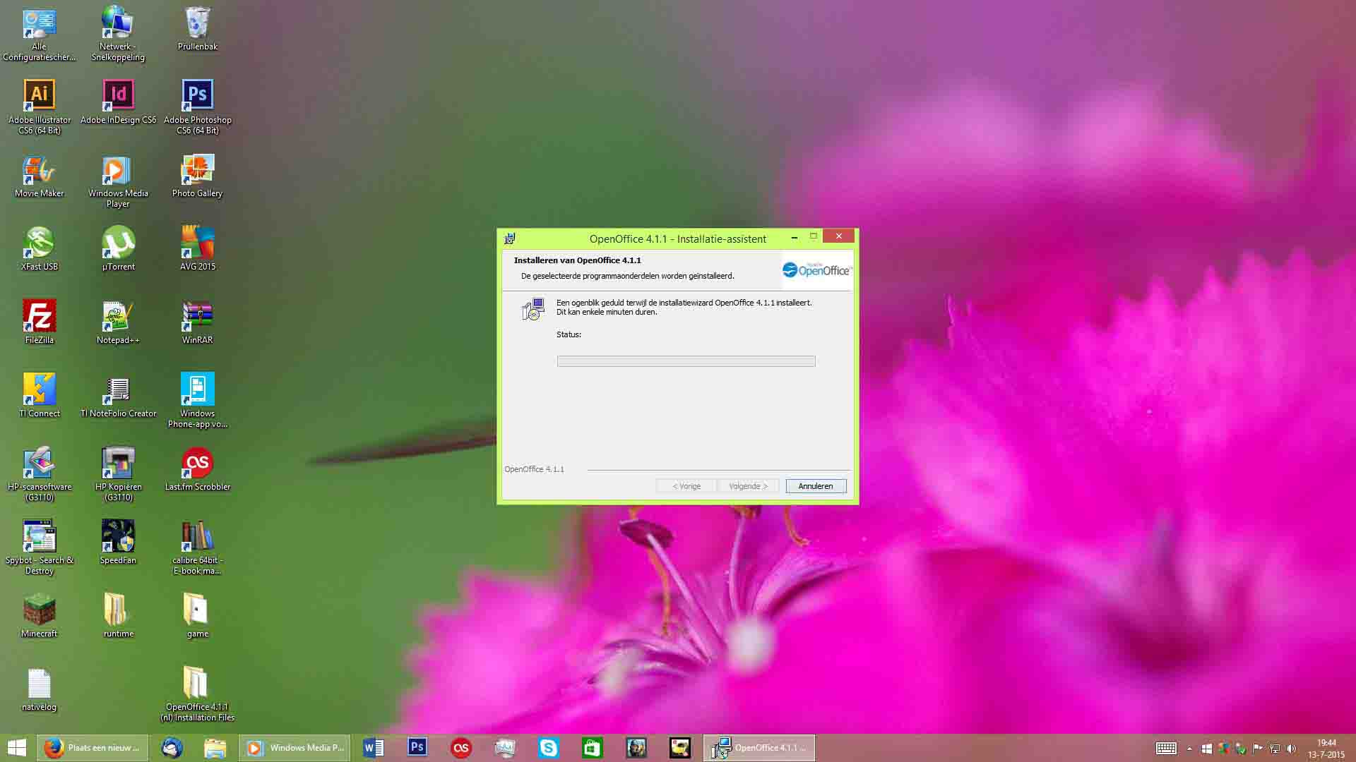Open Adobe Illustrator CS6 desktop shortcut
The image size is (1356, 762).
[x=39, y=95]
